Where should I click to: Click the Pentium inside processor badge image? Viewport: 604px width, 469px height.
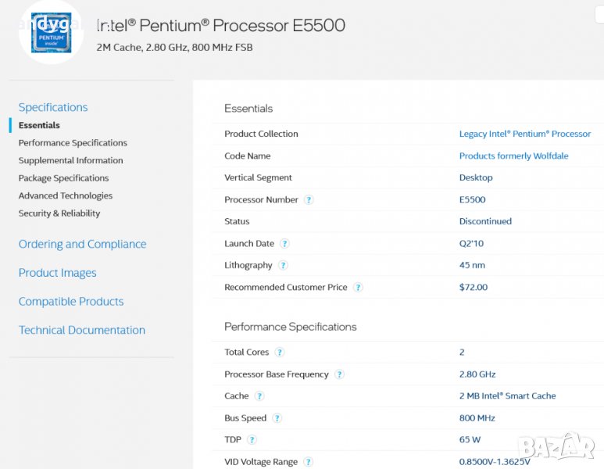tap(51, 33)
